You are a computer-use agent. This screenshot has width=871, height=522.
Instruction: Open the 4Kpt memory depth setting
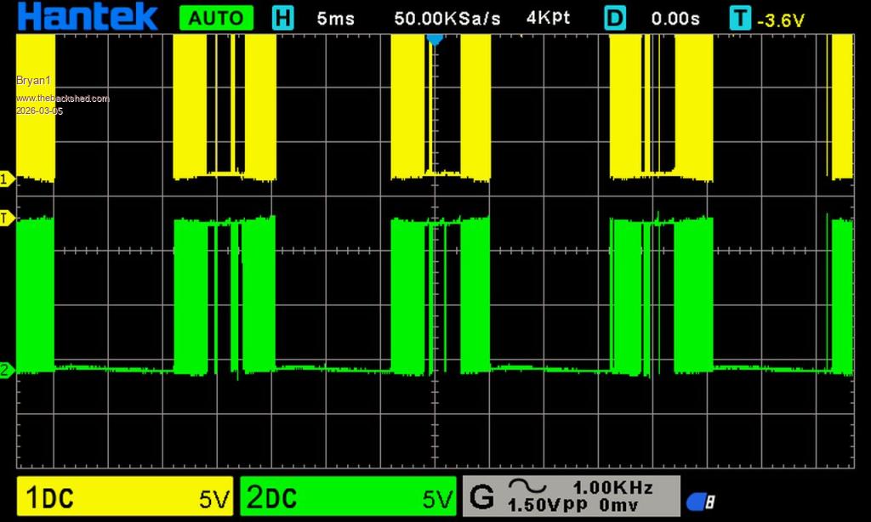[548, 18]
